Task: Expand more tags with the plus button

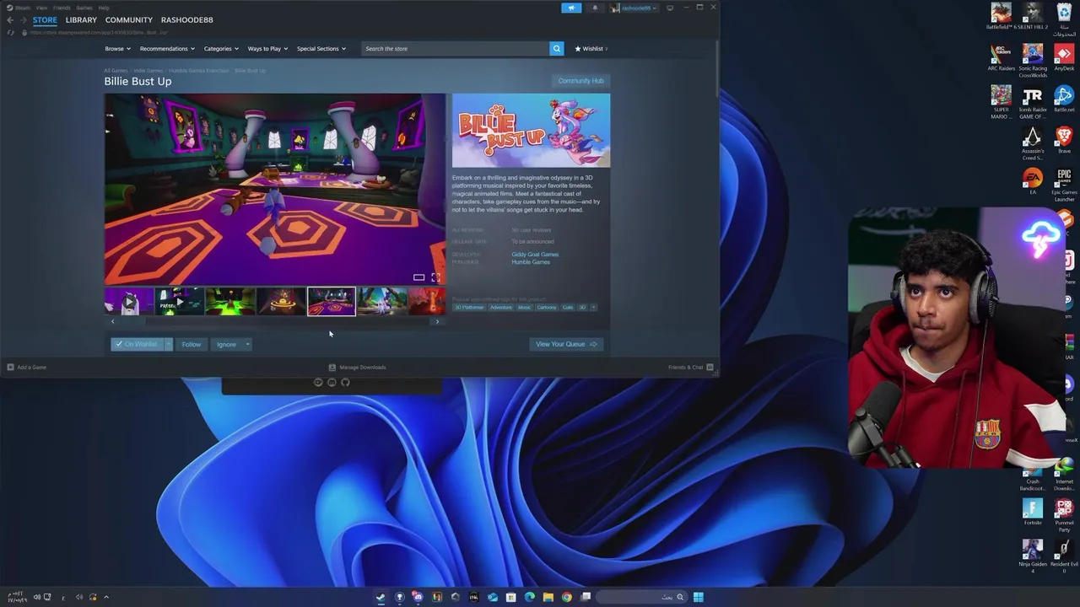Action: [593, 307]
